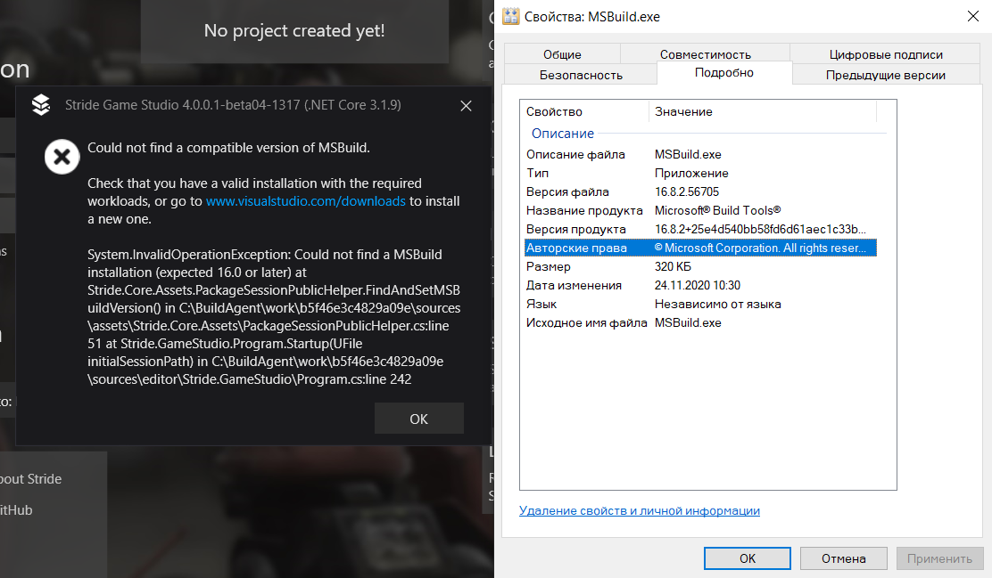Open the Цифровые подписи tab
The width and height of the screenshot is (992, 578).
pyautogui.click(x=886, y=54)
